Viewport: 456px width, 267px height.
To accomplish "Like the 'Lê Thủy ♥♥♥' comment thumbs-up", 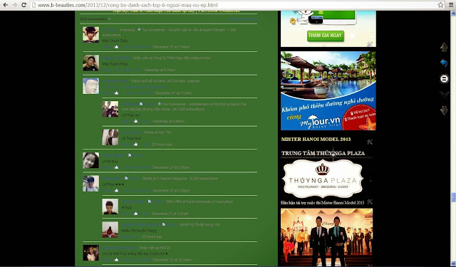I will 116,191.
